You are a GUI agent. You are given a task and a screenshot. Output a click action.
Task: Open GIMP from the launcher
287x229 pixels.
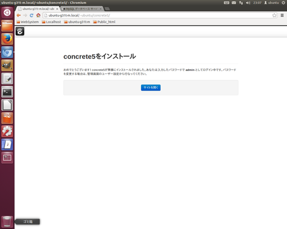click(x=7, y=65)
